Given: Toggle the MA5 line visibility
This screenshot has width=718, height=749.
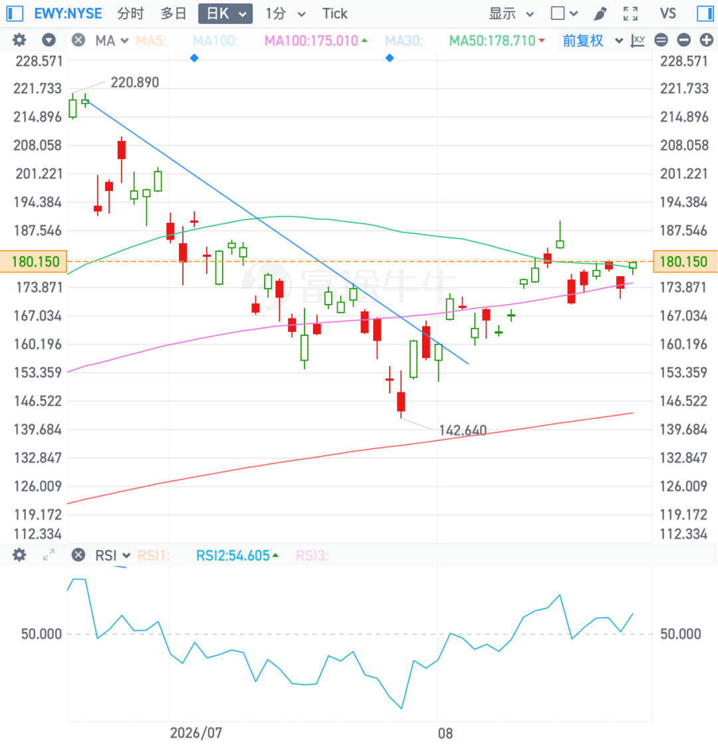Looking at the screenshot, I should pos(152,41).
